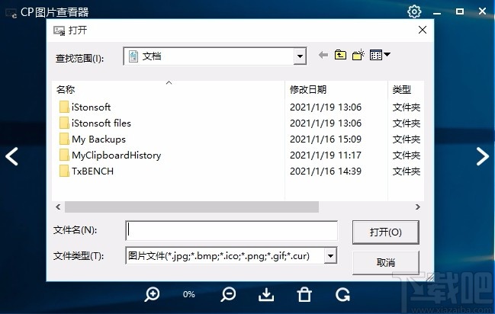495x314 pixels.
Task: Select the iStonsoft folder
Action: coord(91,107)
